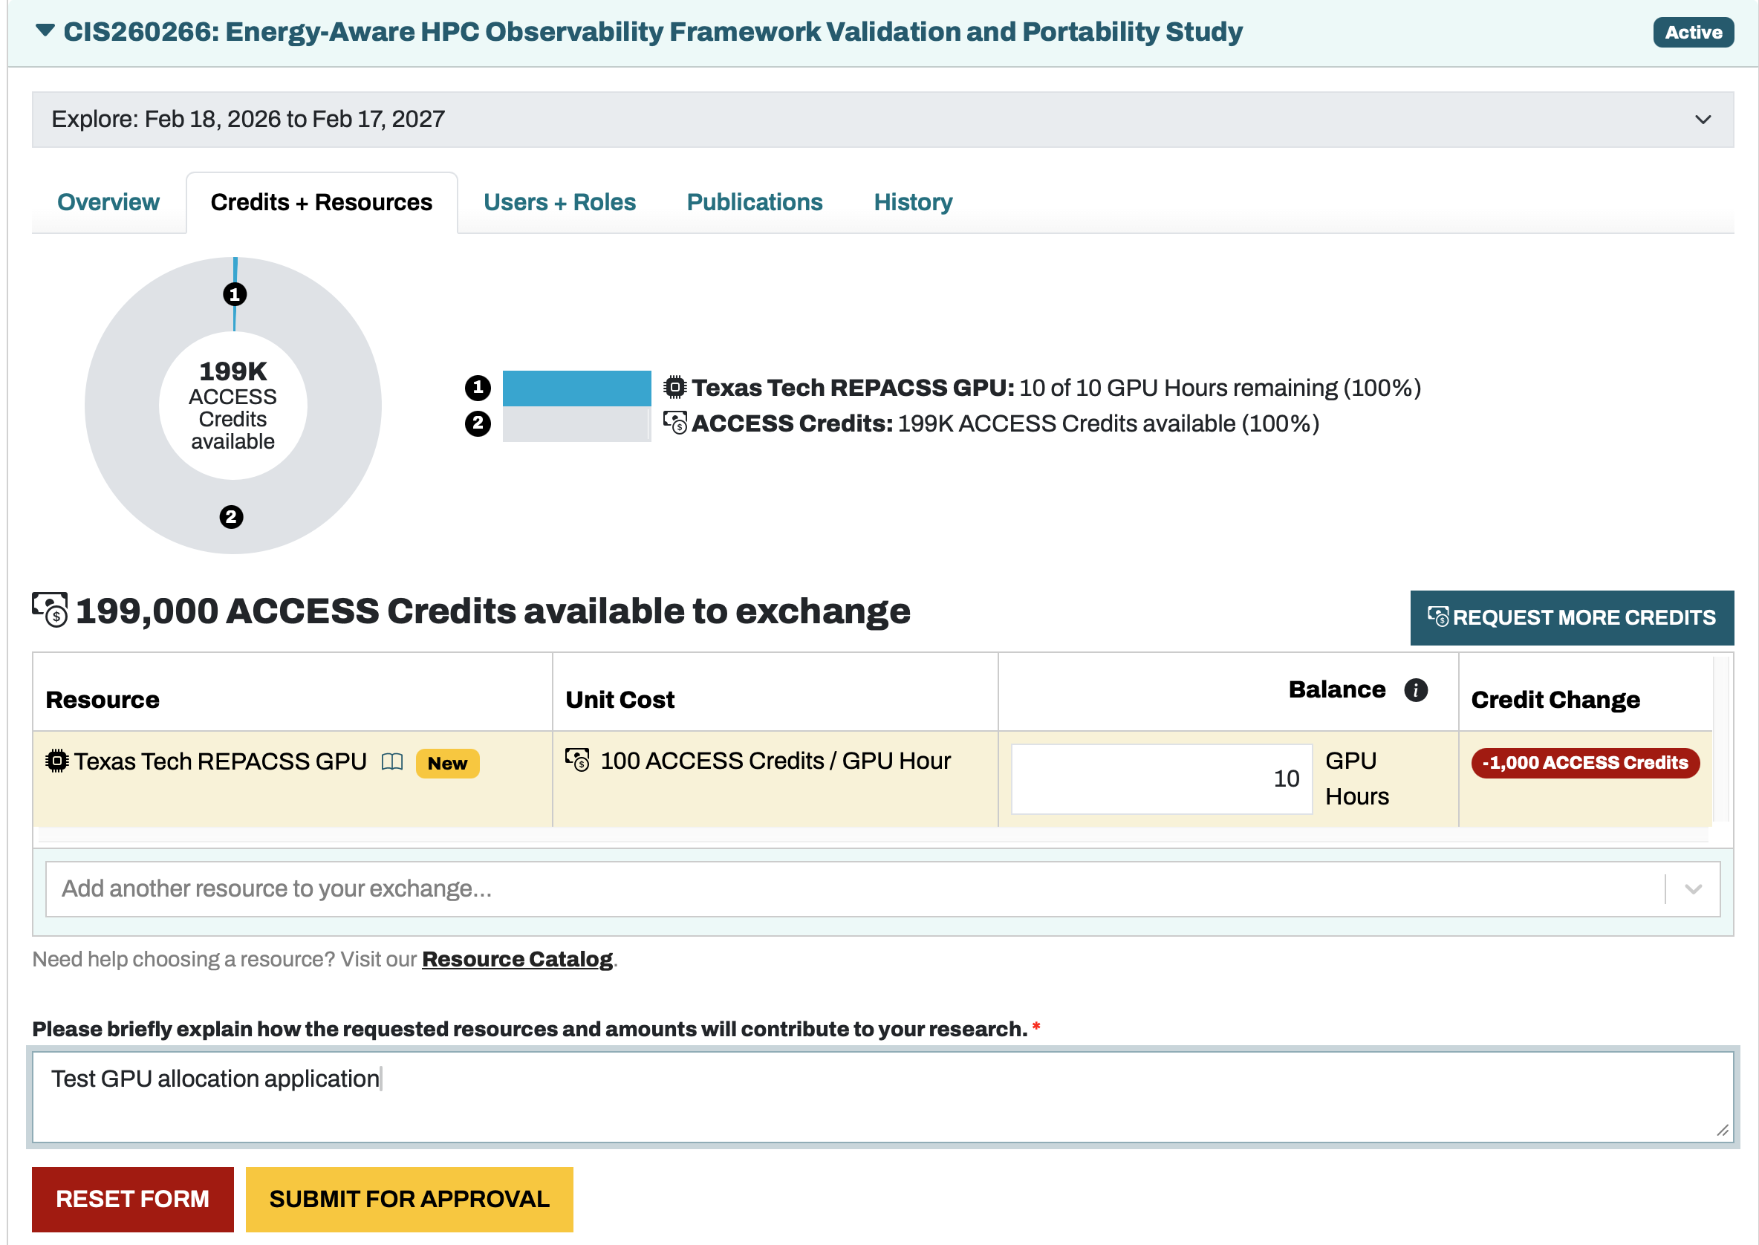Viewport: 1759px width, 1245px height.
Task: Click the Request More Credits button
Action: [x=1572, y=617]
